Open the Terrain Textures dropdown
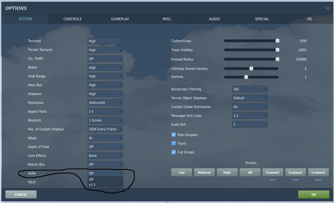The width and height of the screenshot is (334, 203). tap(105, 50)
